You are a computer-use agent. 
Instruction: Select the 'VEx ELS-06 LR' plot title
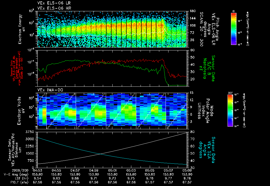pos(54,3)
